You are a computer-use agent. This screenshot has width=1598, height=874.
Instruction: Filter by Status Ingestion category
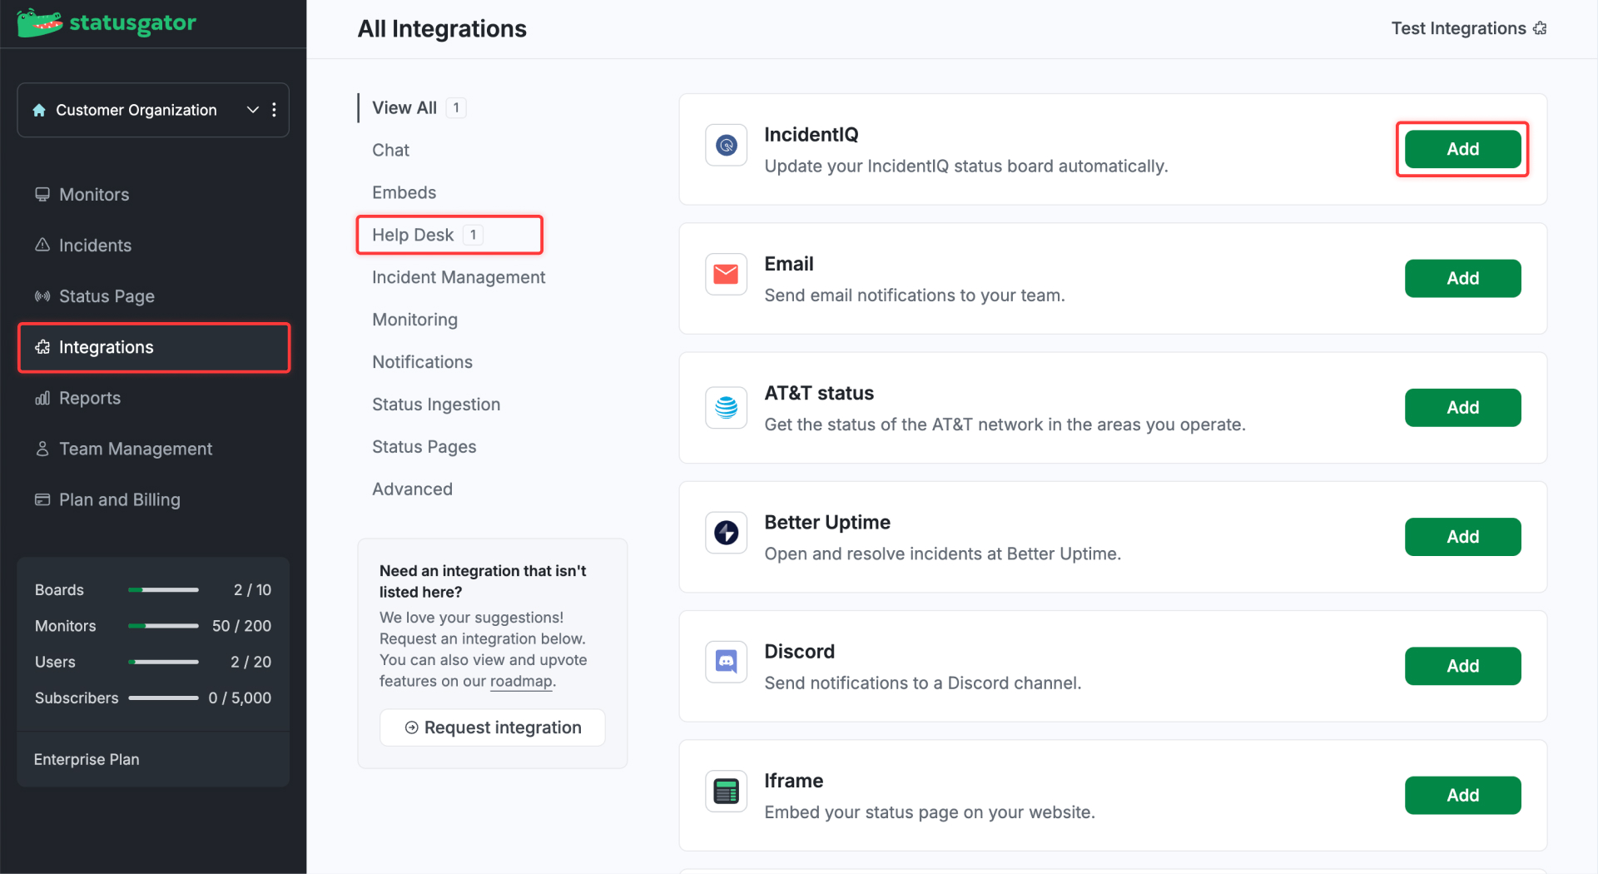tap(436, 405)
